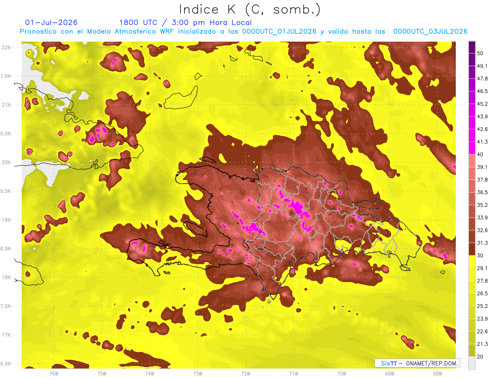This screenshot has height=379, width=491.
Task: Pick the salmon swatch between 40 and 39.1
Action: click(x=472, y=161)
